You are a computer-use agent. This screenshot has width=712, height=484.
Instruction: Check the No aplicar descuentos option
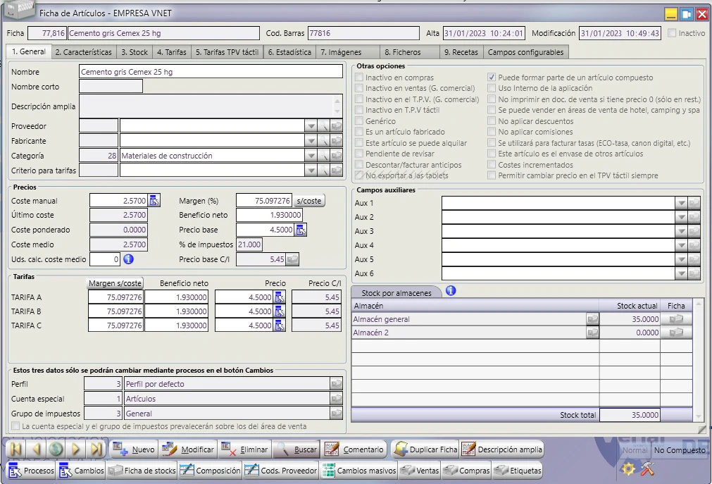(x=492, y=121)
